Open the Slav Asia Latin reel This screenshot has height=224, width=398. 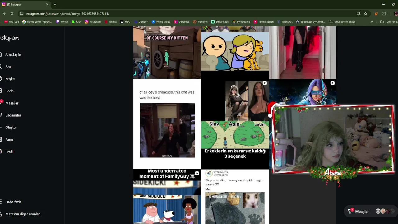[235, 124]
